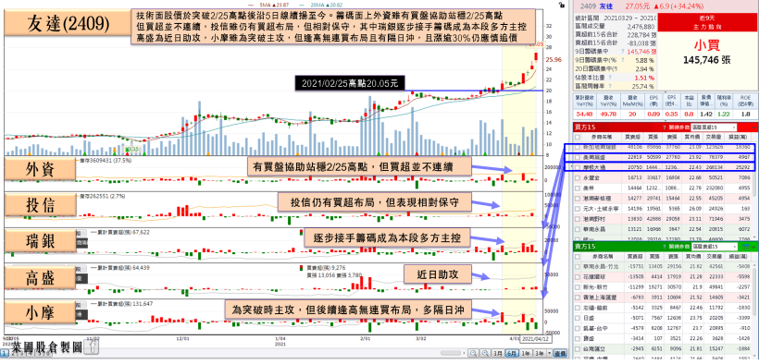
Task: Click the chart icon in 賣方15 header
Action: [746, 247]
